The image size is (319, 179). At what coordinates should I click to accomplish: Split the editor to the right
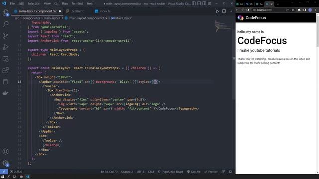pos(224,11)
